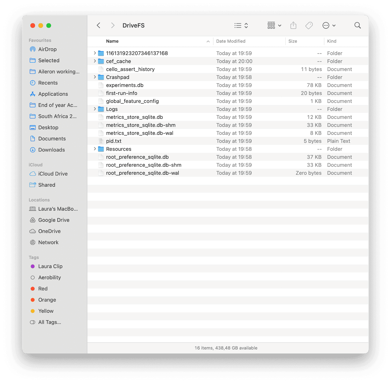
Task: Click the Share icon in the toolbar
Action: 293,25
